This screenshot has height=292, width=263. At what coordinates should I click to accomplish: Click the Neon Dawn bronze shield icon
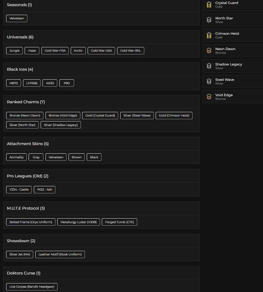(x=209, y=50)
